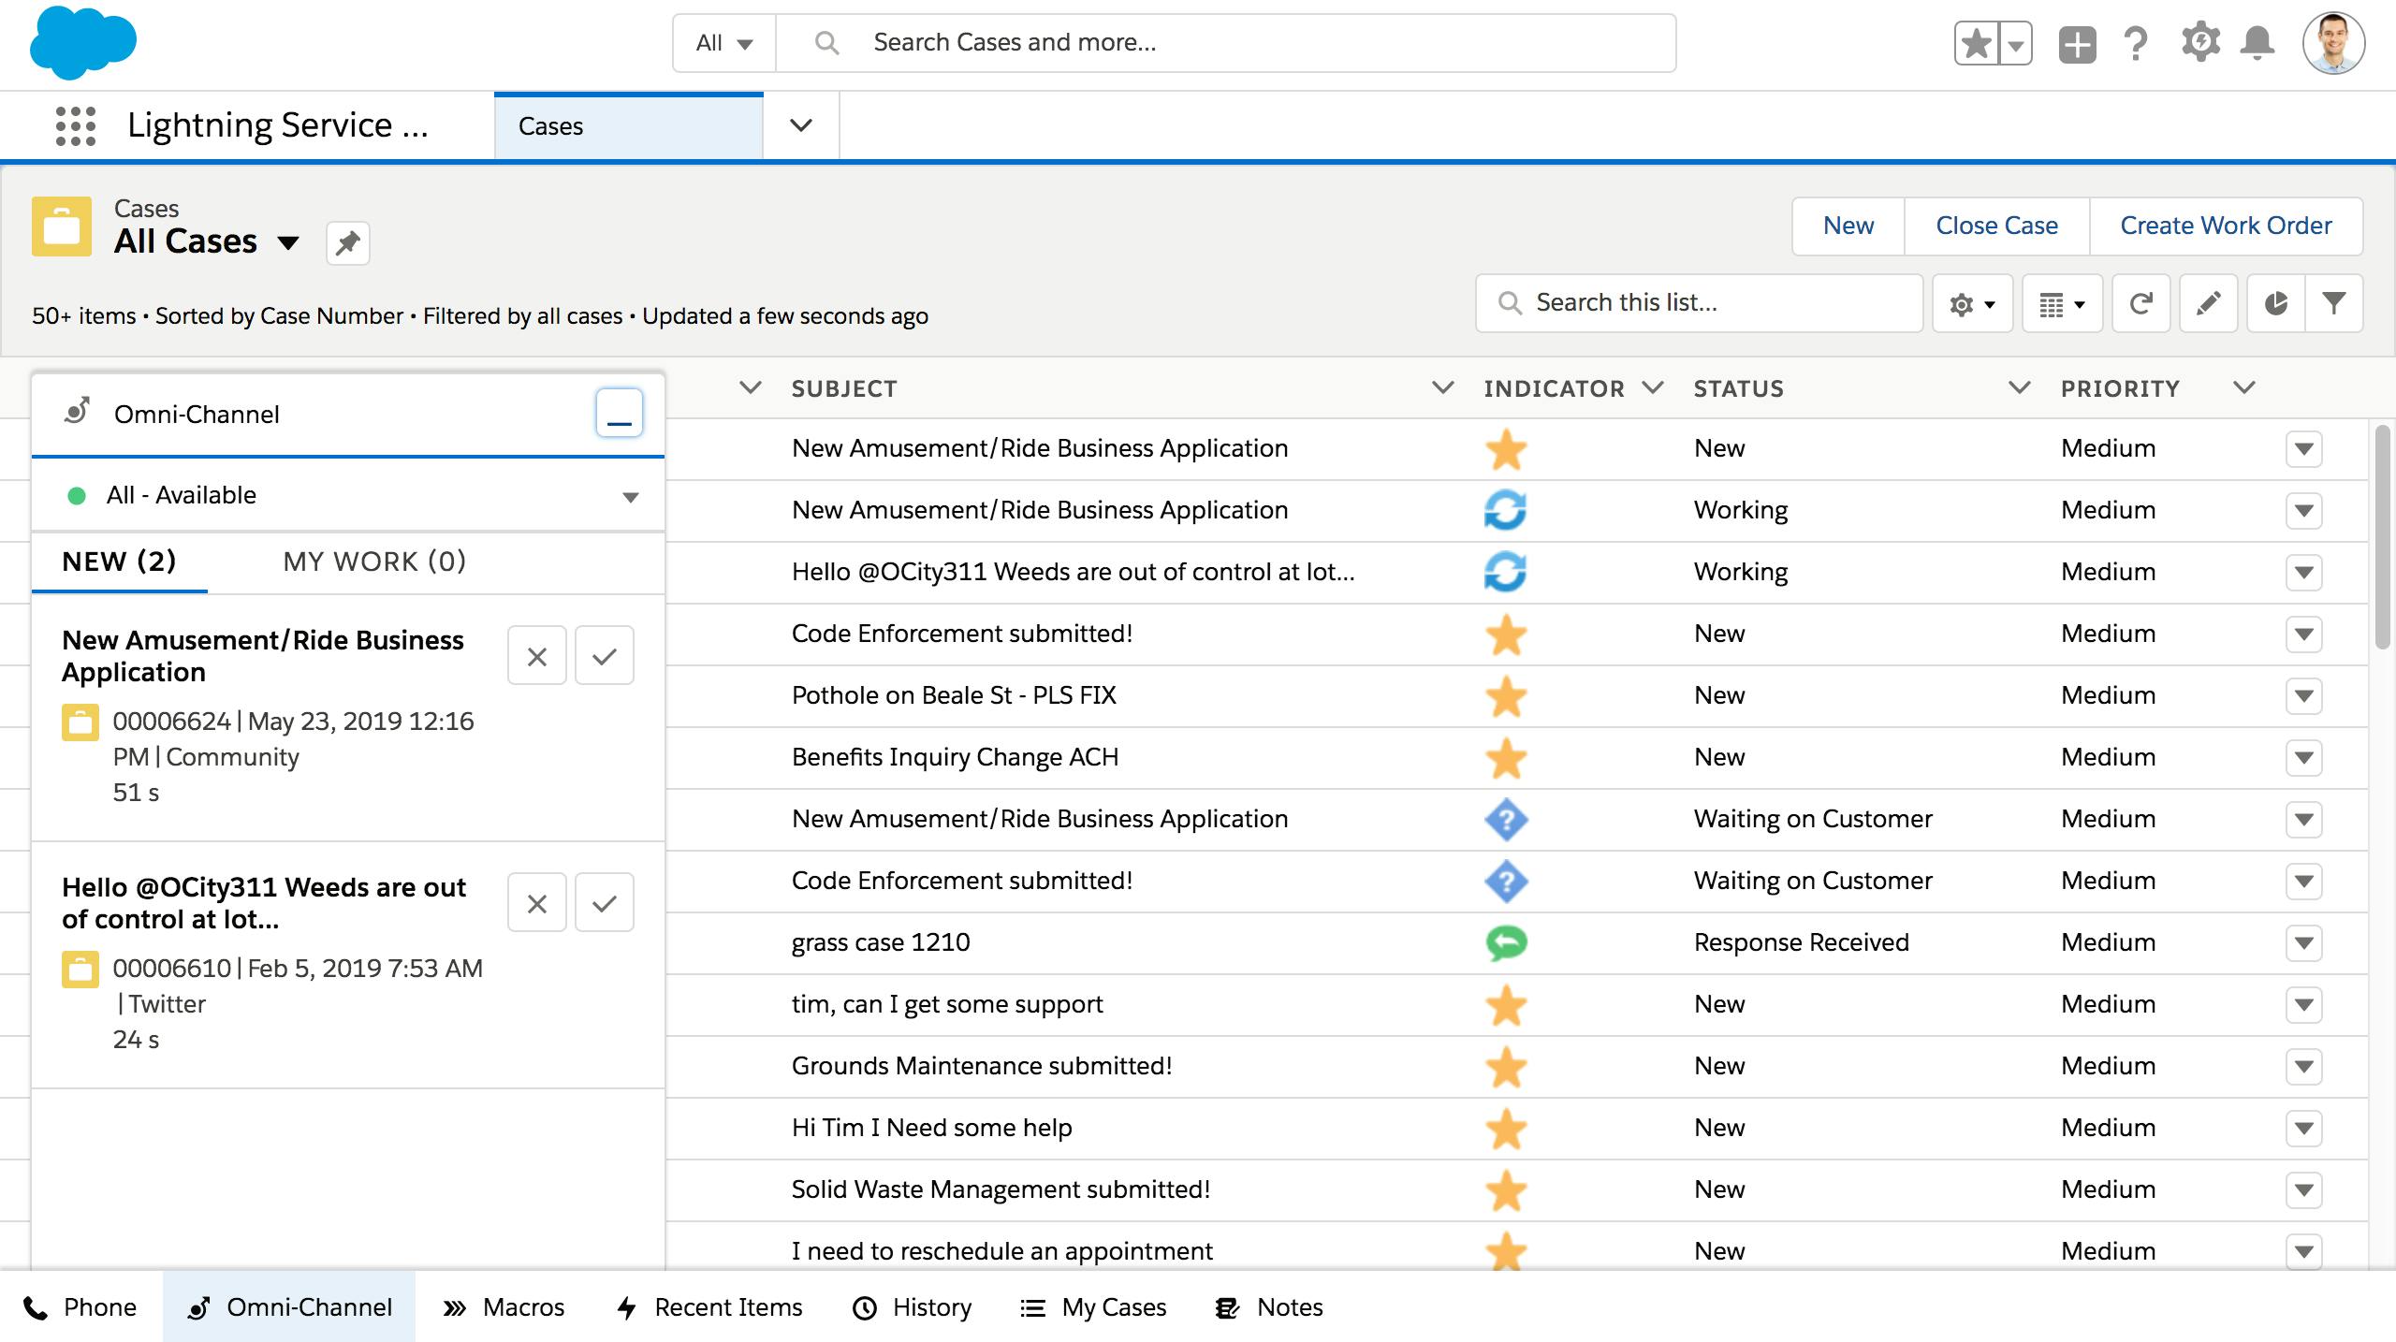The height and width of the screenshot is (1342, 2396).
Task: Pin the All Cases list view
Action: point(348,243)
